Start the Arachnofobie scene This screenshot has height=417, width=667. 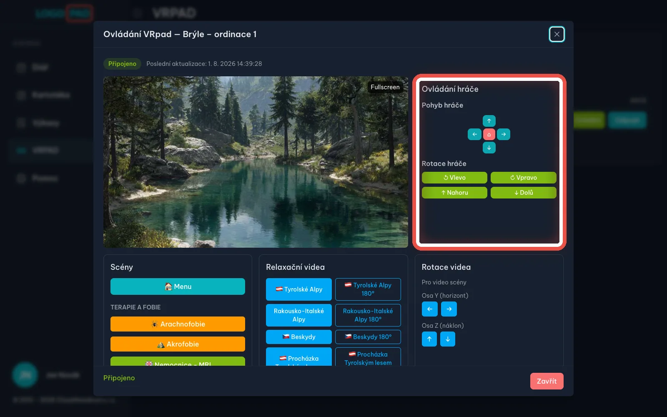pyautogui.click(x=178, y=324)
